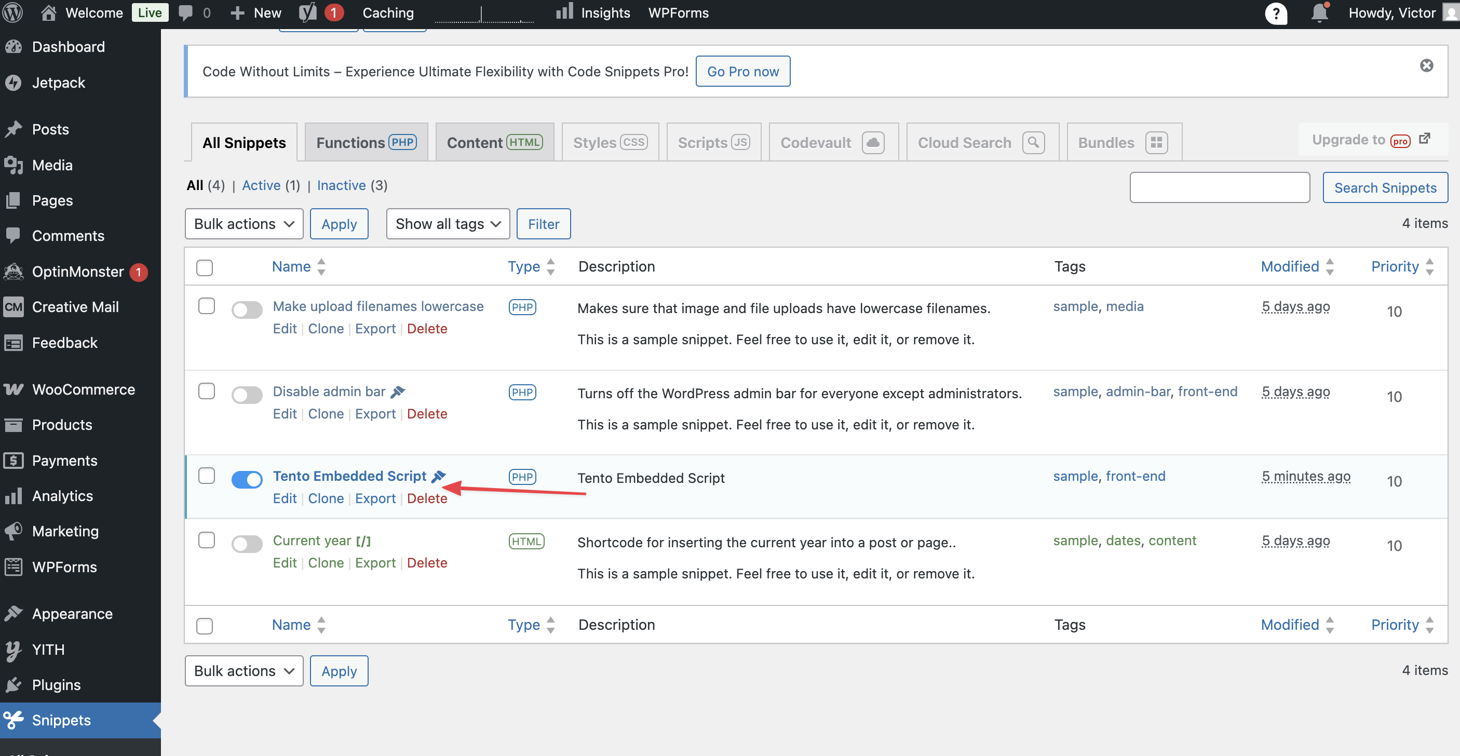Open the Insights bar chart item

point(593,12)
